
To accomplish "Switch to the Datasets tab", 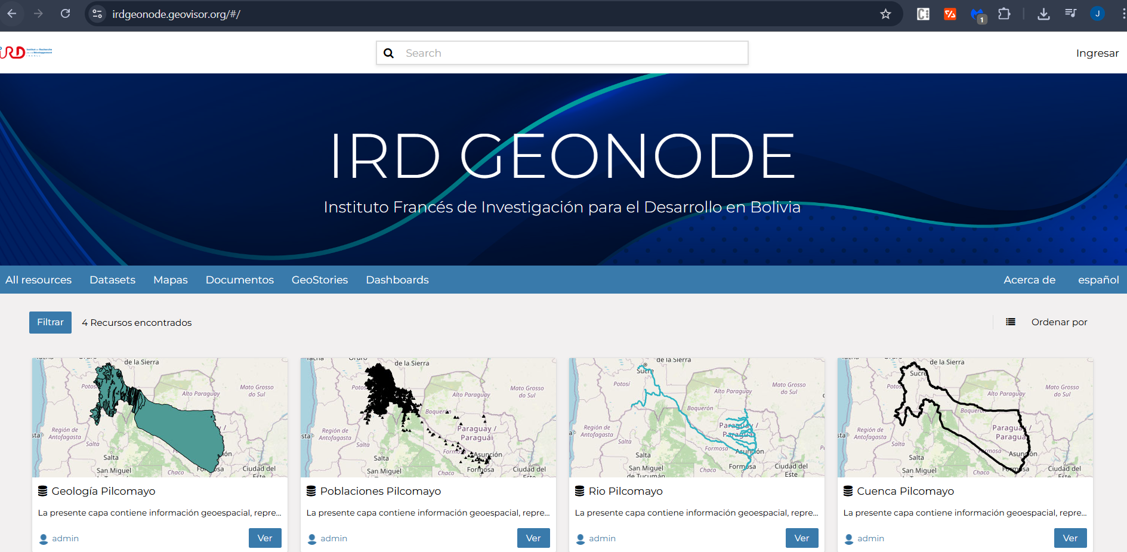I will [x=112, y=279].
